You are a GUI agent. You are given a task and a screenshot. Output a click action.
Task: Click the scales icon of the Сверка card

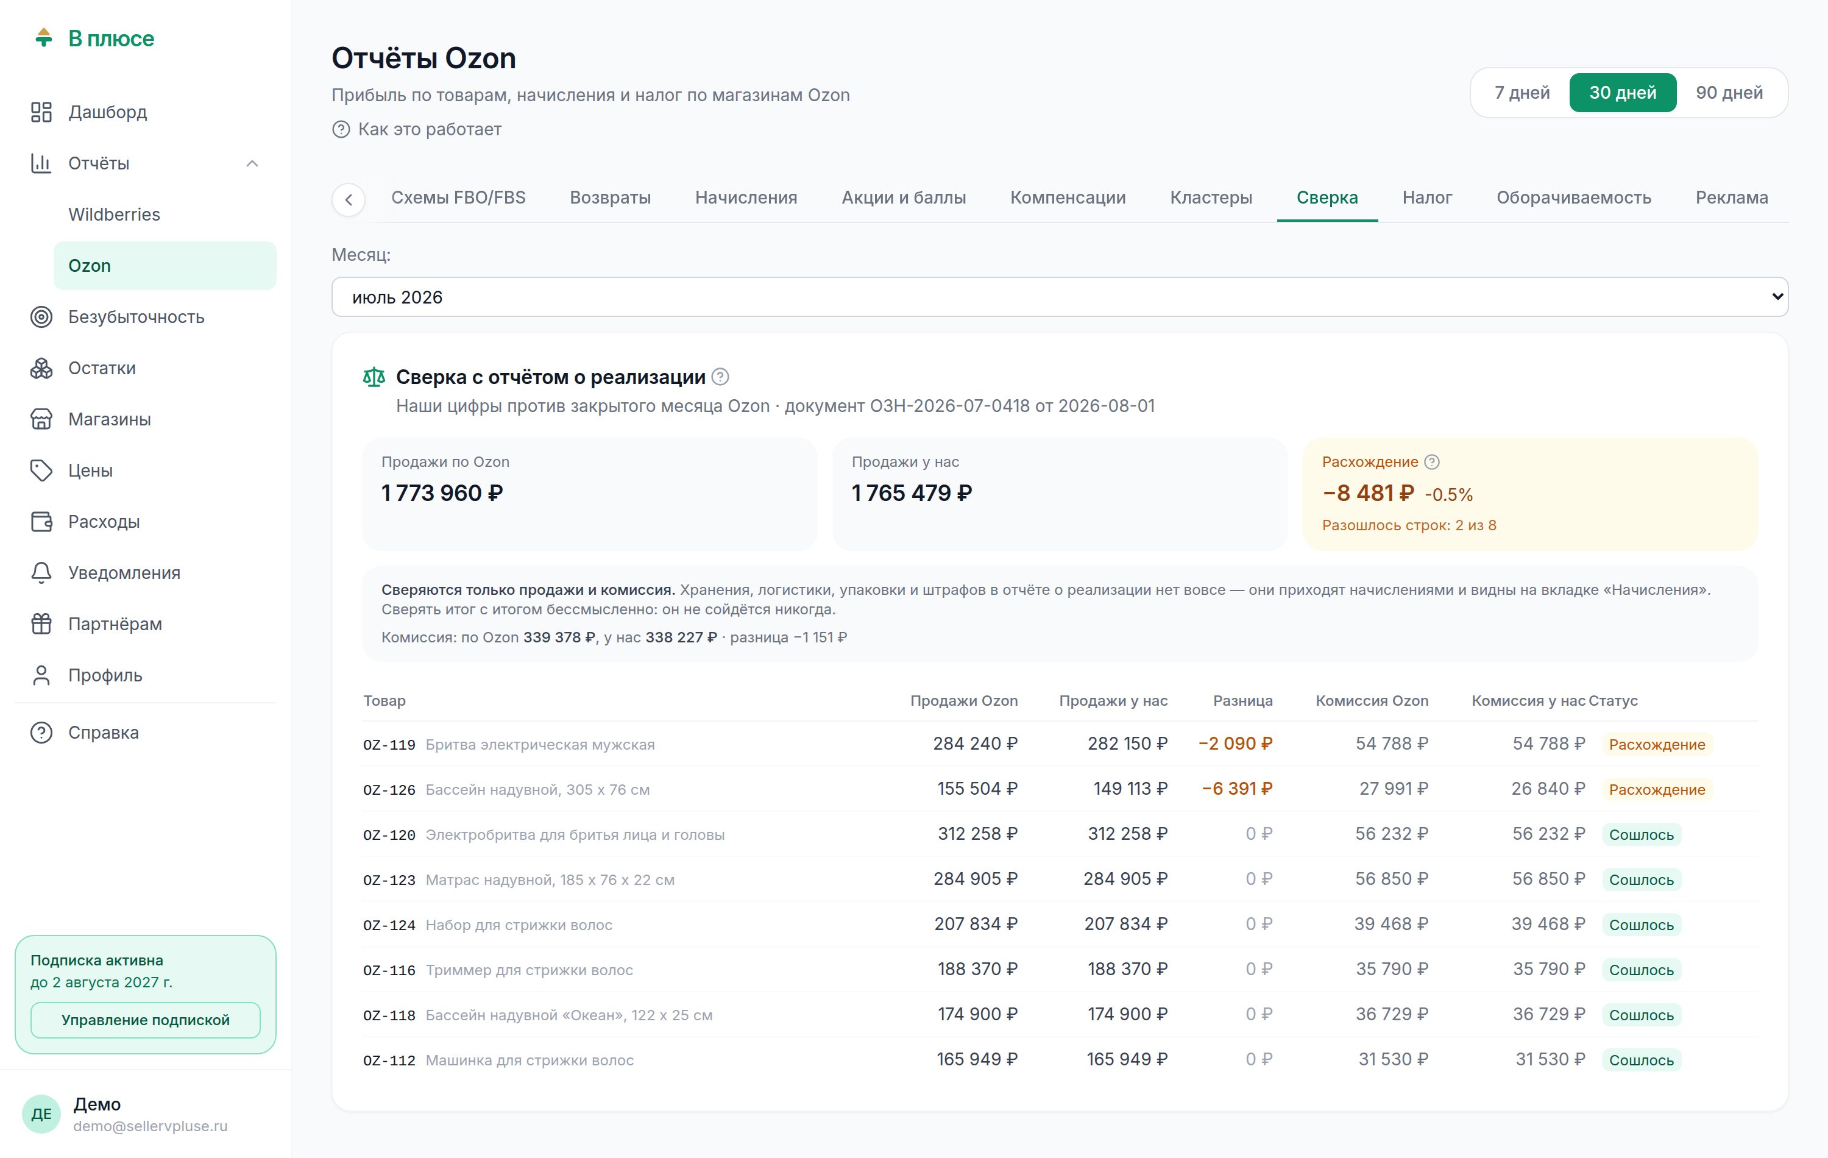(x=374, y=377)
